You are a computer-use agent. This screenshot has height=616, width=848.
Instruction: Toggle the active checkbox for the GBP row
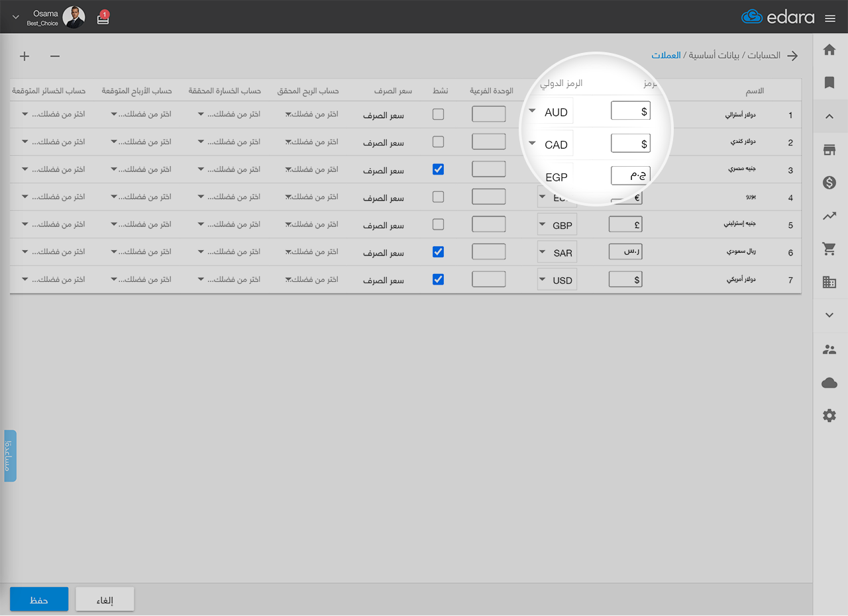(x=438, y=225)
